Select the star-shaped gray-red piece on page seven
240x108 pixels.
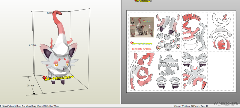pos(194,76)
